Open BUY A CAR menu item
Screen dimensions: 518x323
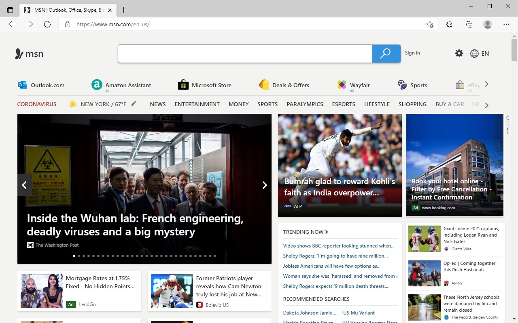pyautogui.click(x=450, y=104)
